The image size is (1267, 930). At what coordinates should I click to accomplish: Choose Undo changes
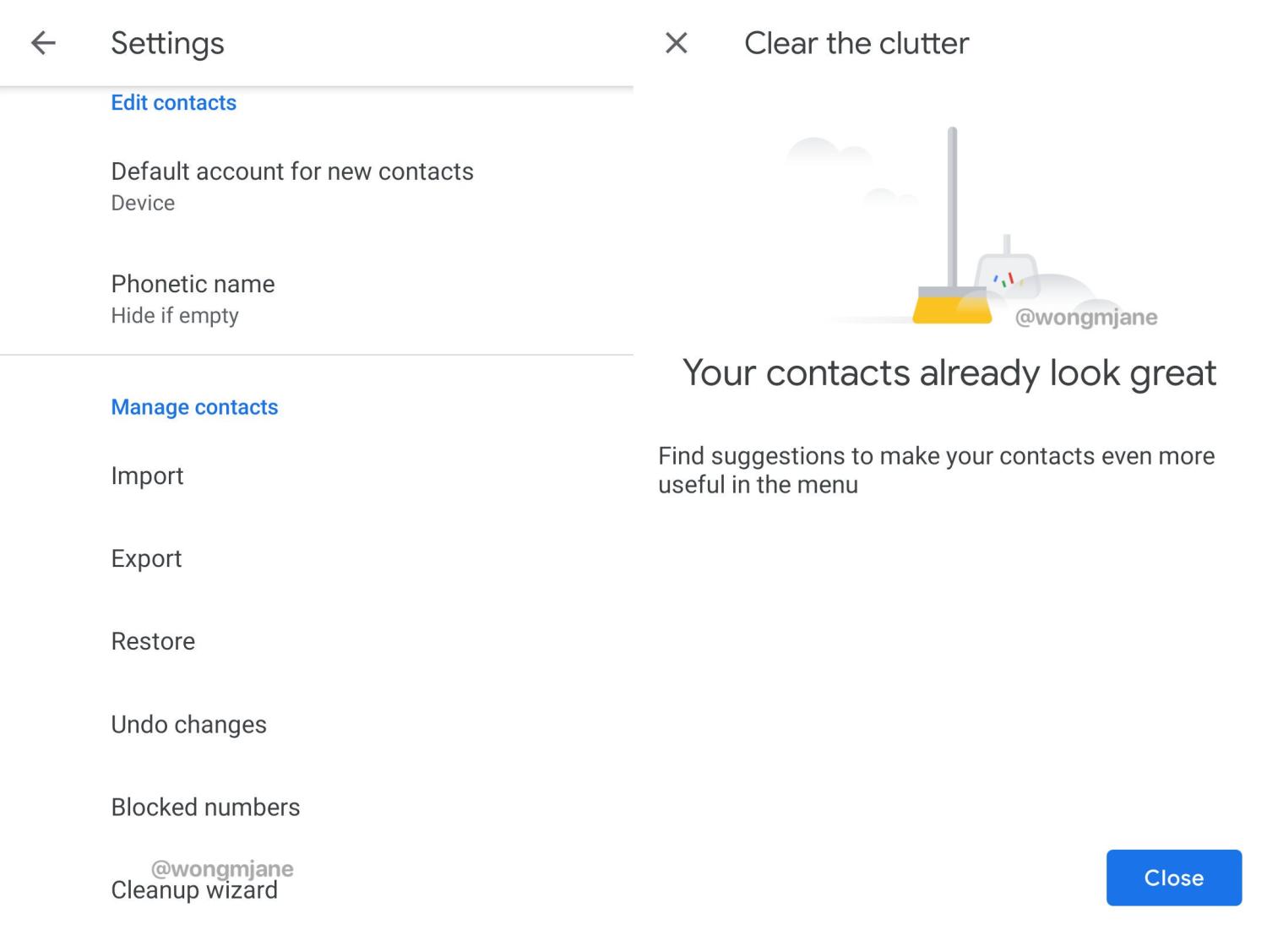[x=188, y=724]
